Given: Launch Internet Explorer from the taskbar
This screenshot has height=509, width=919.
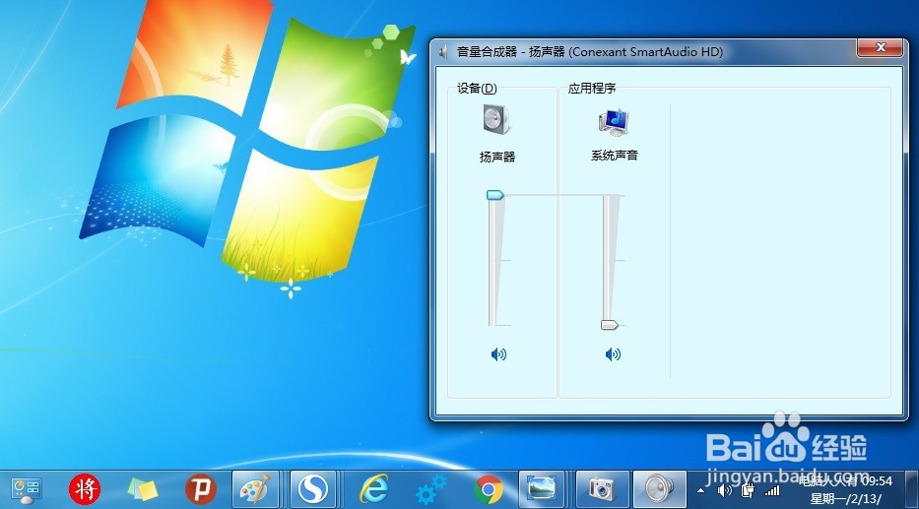Looking at the screenshot, I should (373, 489).
